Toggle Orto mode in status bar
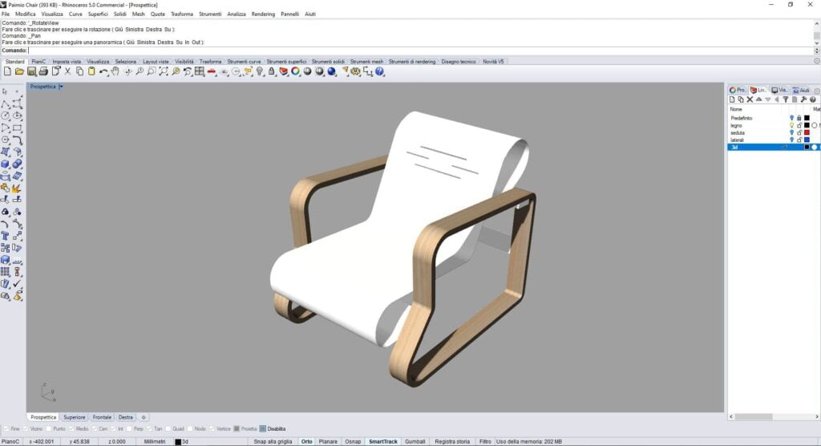Image resolution: width=821 pixels, height=446 pixels. (307, 442)
